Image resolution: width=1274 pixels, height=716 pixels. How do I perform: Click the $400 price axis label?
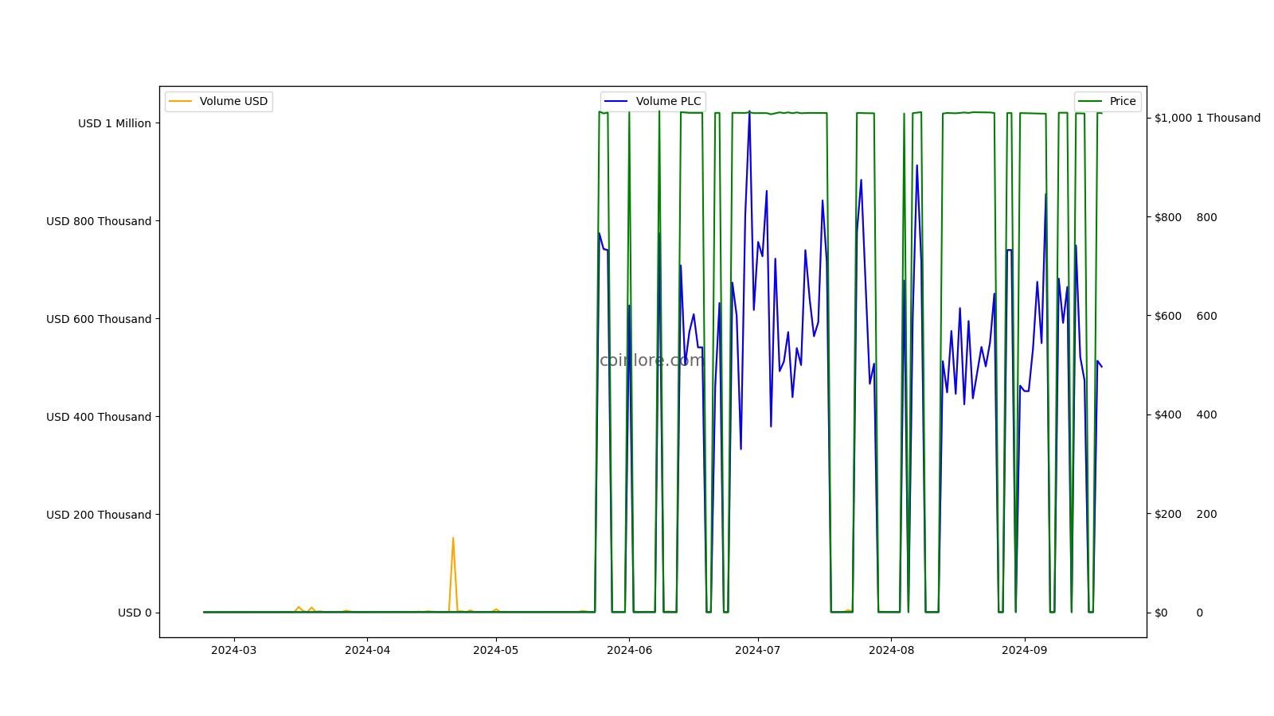(x=1168, y=414)
